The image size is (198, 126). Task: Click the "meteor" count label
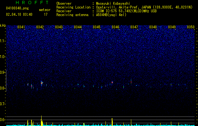coord(45,10)
